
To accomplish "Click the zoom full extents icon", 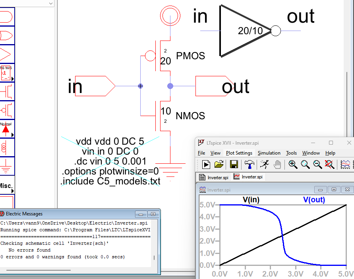I will (x=329, y=165).
